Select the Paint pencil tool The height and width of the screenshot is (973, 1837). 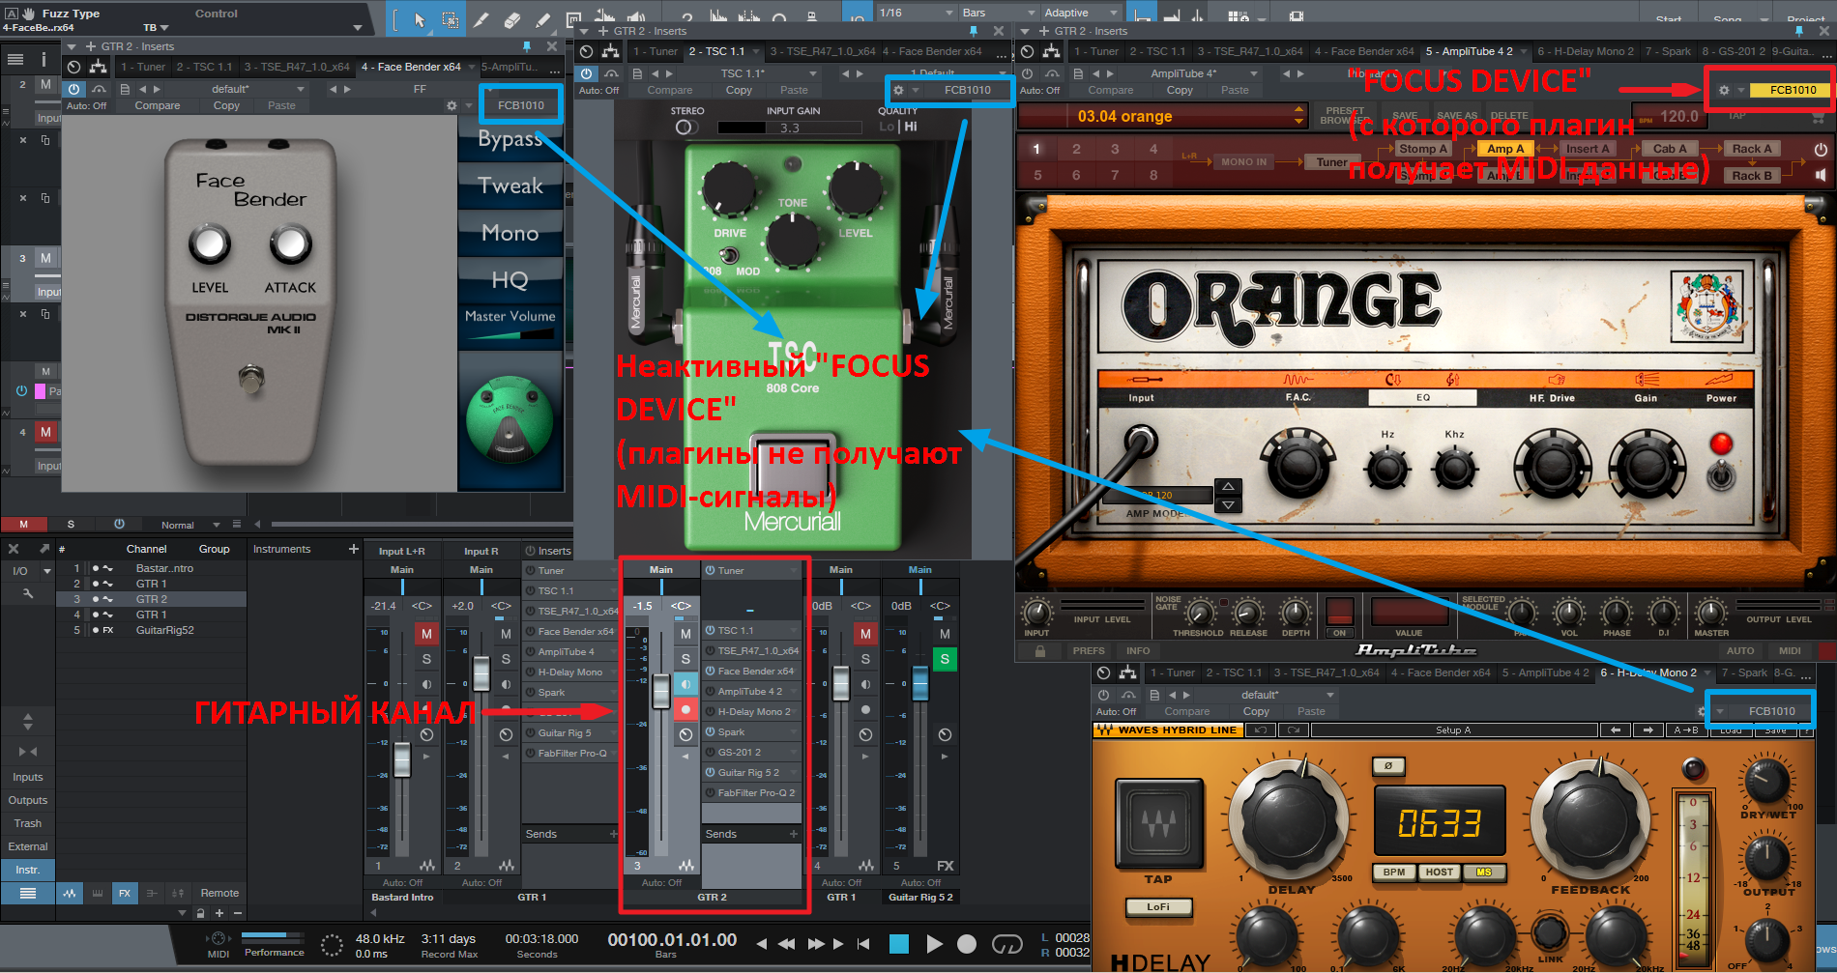tap(543, 20)
